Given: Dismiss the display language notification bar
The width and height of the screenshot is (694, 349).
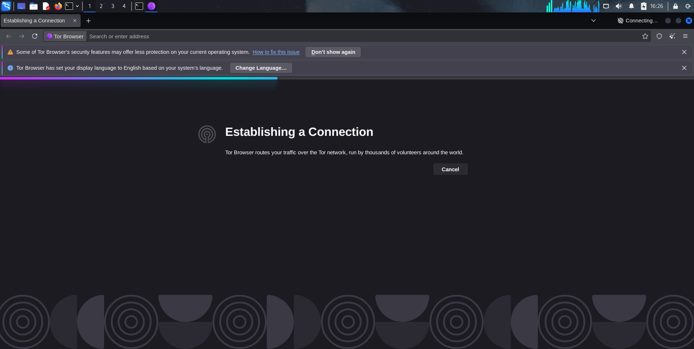Looking at the screenshot, I should tap(684, 68).
